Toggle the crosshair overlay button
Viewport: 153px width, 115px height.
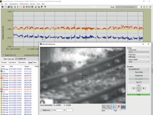[x=114, y=107]
